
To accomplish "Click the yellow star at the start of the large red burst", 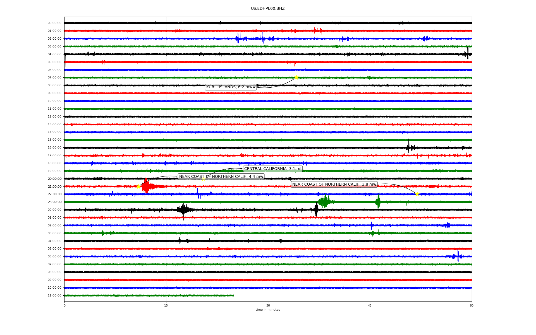I will (x=138, y=186).
